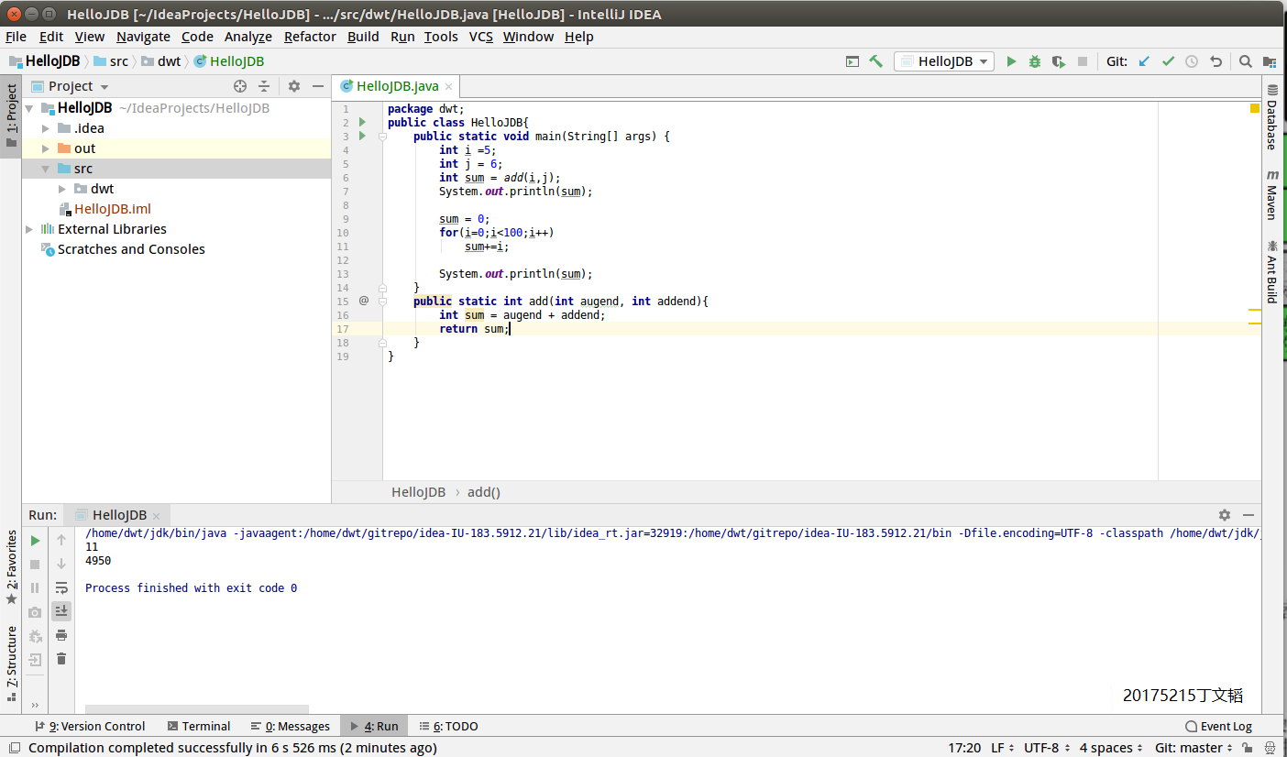Click the Build Project hammer icon

tap(875, 61)
